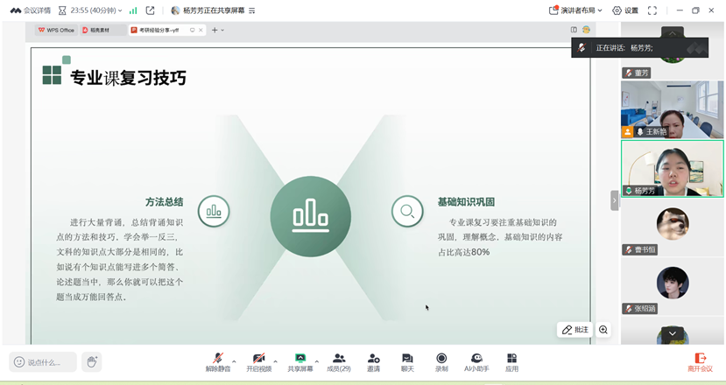The height and width of the screenshot is (385, 726).
Task: Click the 说点什么 message input field
Action: (x=44, y=361)
